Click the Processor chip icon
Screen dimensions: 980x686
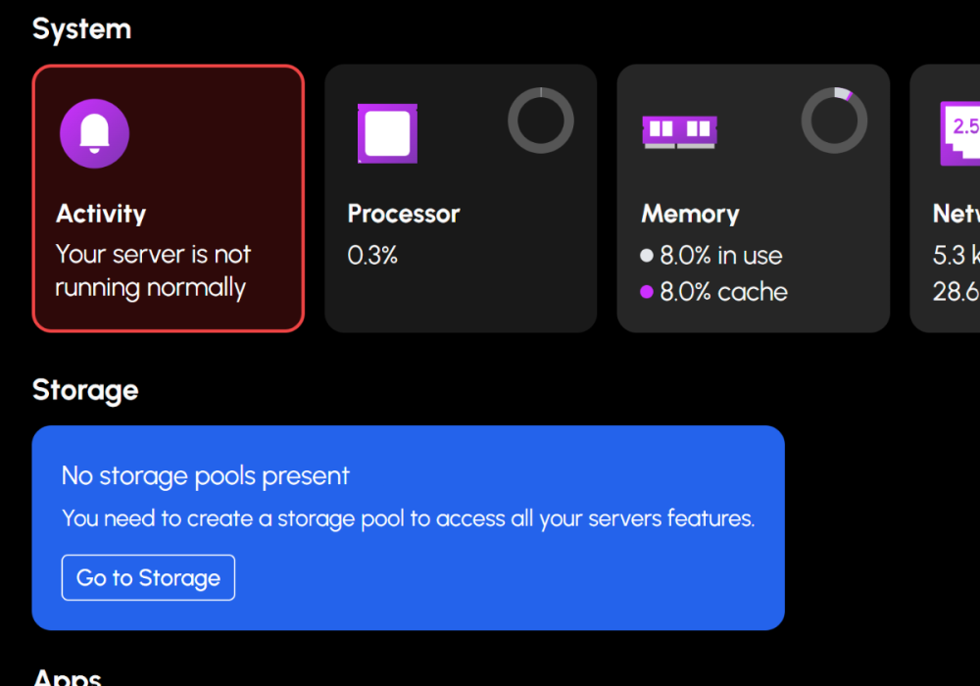point(387,132)
